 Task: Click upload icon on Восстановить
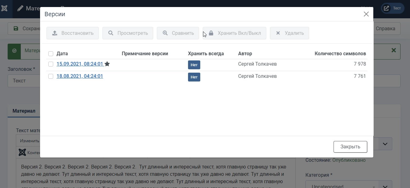(x=55, y=33)
